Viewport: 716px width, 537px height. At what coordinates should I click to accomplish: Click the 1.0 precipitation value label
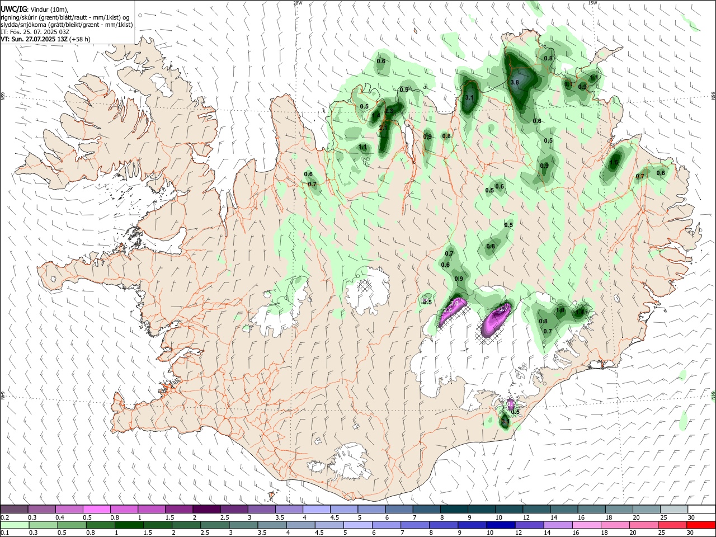point(560,310)
